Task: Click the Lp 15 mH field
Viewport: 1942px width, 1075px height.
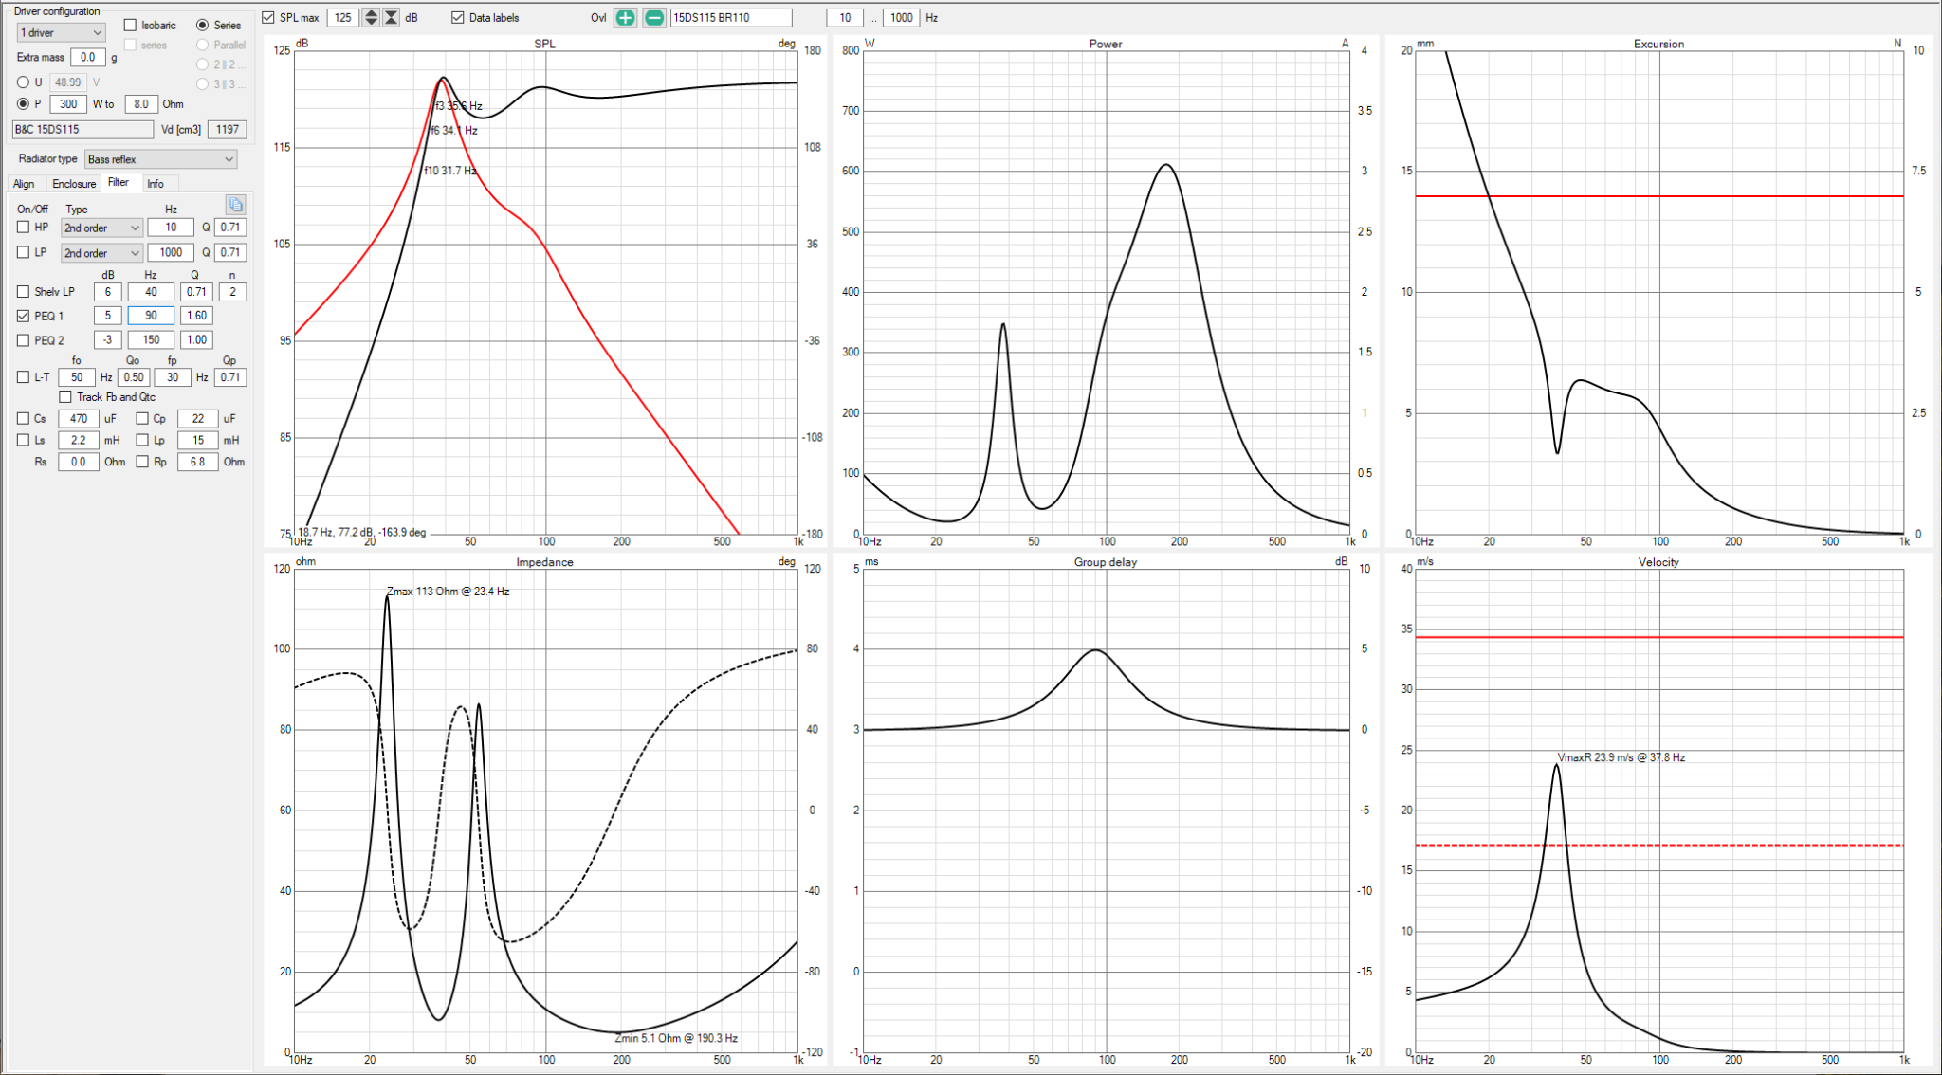Action: (198, 440)
